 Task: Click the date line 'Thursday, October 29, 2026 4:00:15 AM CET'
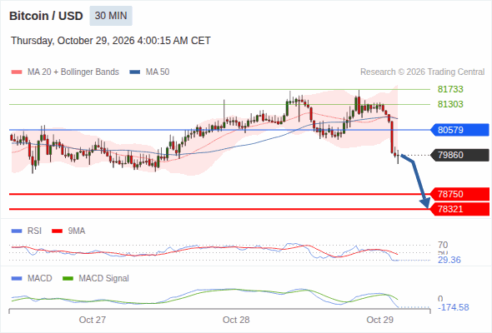coord(111,41)
